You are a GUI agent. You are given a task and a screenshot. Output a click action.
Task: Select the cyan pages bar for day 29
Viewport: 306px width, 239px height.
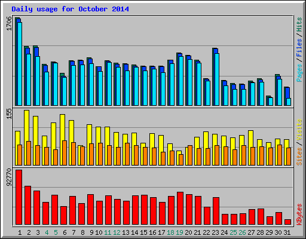tap(271, 102)
